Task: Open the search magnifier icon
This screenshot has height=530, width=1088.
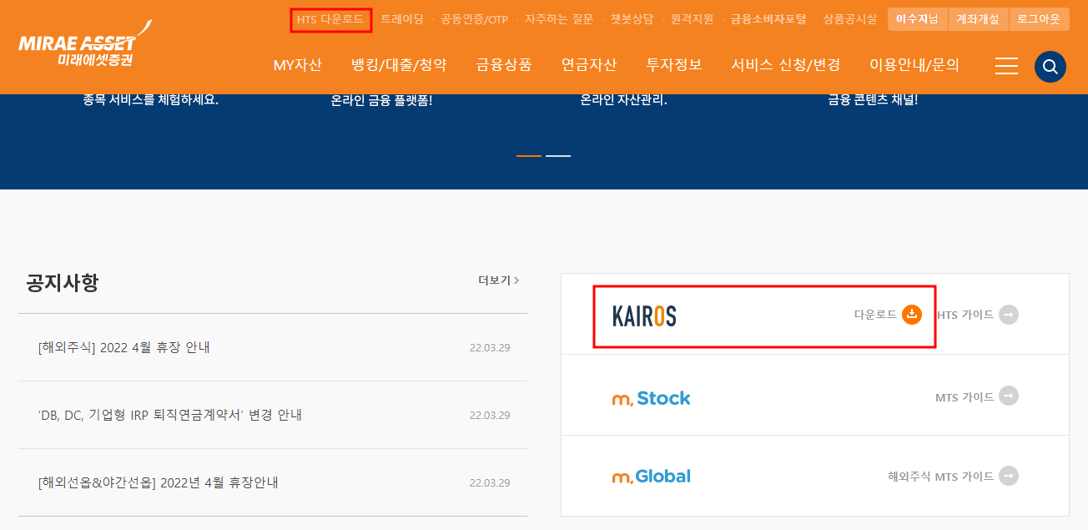Action: [1050, 67]
